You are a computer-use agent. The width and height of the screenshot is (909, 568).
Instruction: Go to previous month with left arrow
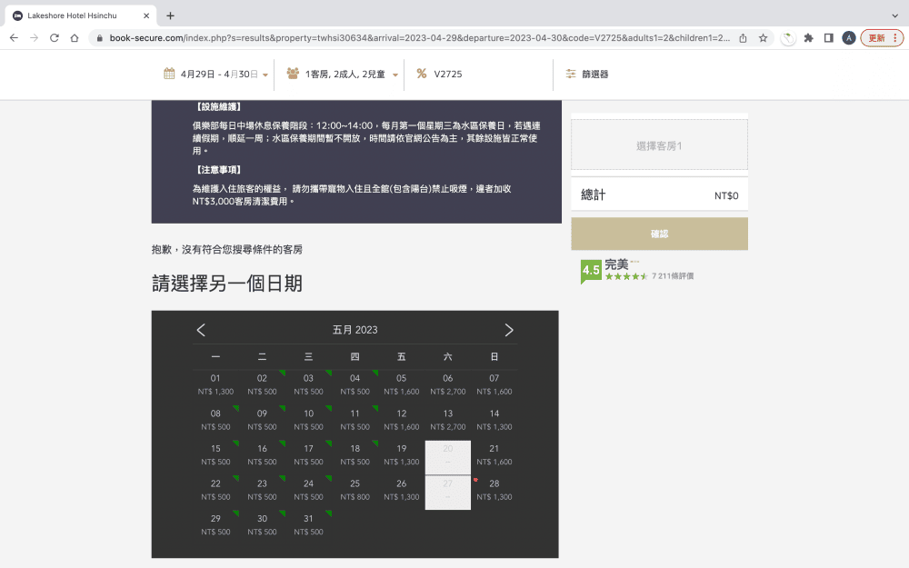(201, 330)
